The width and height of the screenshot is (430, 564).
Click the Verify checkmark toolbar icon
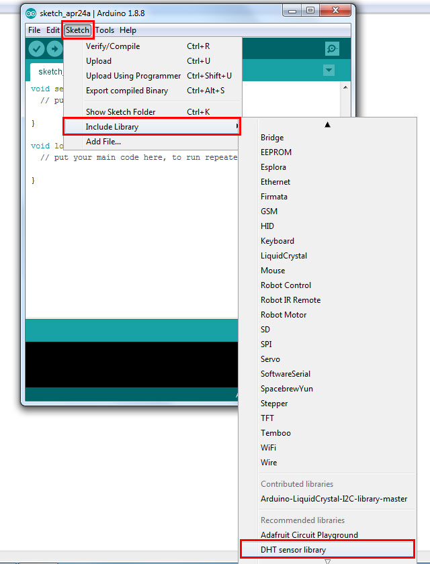(36, 48)
